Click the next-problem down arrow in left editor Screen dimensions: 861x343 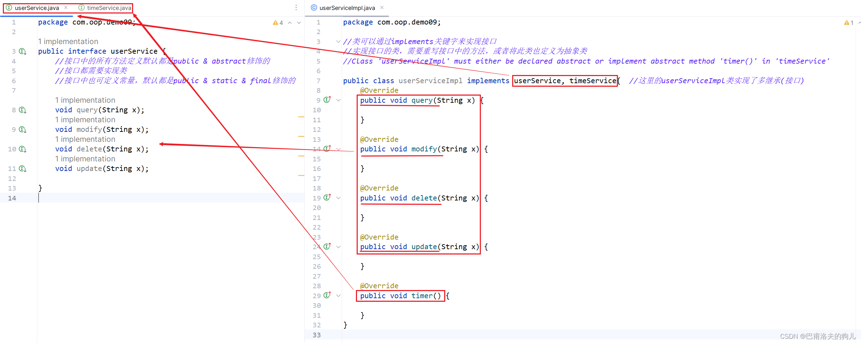(299, 22)
